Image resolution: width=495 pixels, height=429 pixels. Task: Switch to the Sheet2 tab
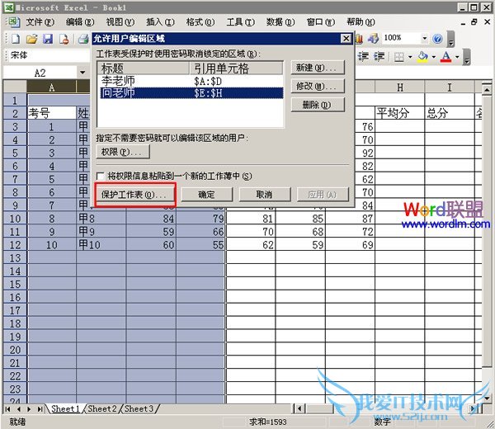(102, 409)
